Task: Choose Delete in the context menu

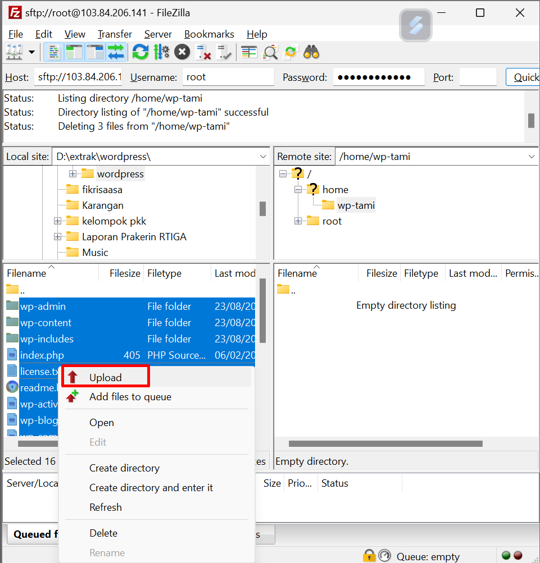Action: [103, 533]
